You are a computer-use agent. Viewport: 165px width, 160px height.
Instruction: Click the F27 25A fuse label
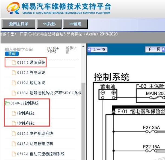pos(151,128)
